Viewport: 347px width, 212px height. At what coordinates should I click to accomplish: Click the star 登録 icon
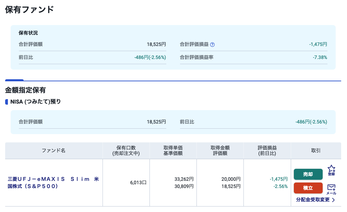tap(331, 170)
